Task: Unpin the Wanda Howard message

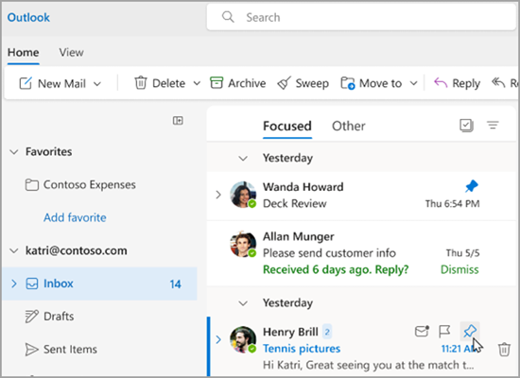Action: pyautogui.click(x=471, y=185)
